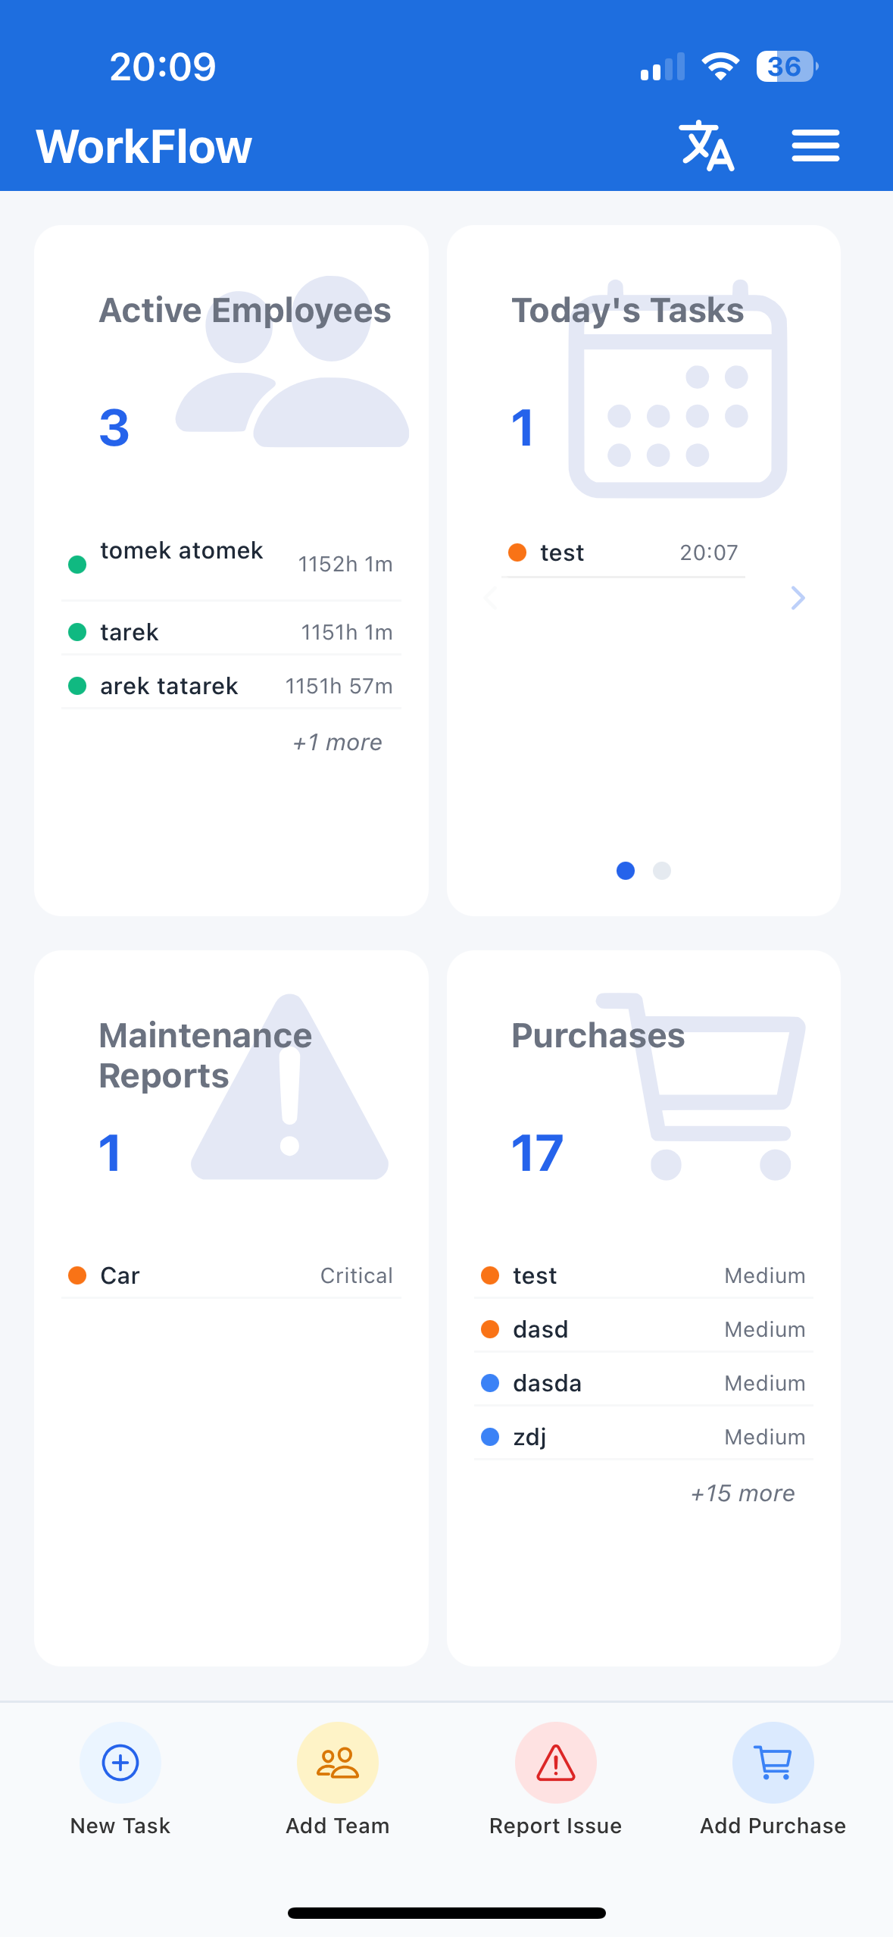This screenshot has height=1937, width=893.
Task: Go to next tasks page chevron
Action: click(798, 598)
